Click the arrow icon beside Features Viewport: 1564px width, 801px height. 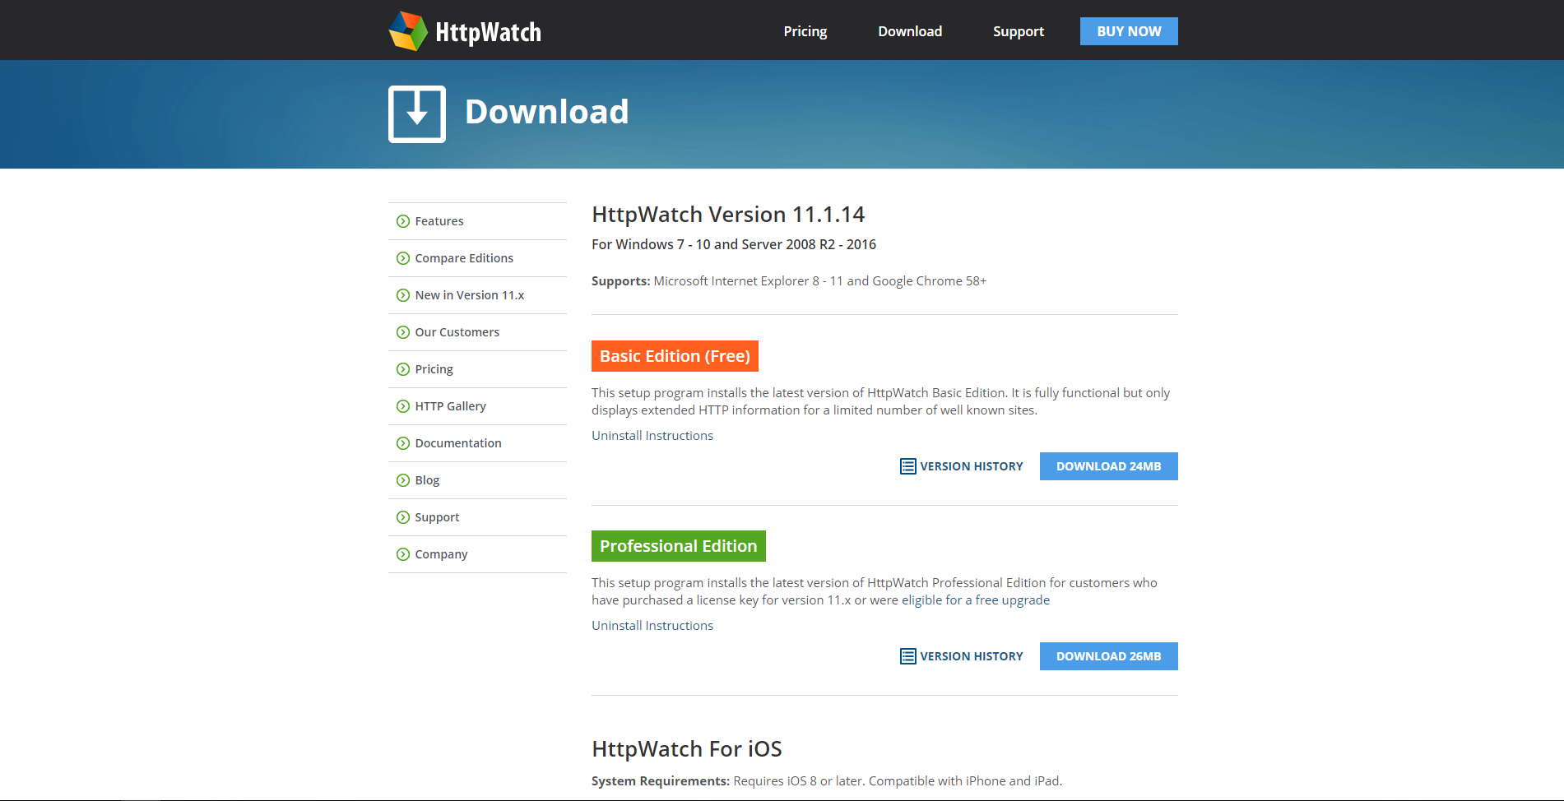pos(403,221)
